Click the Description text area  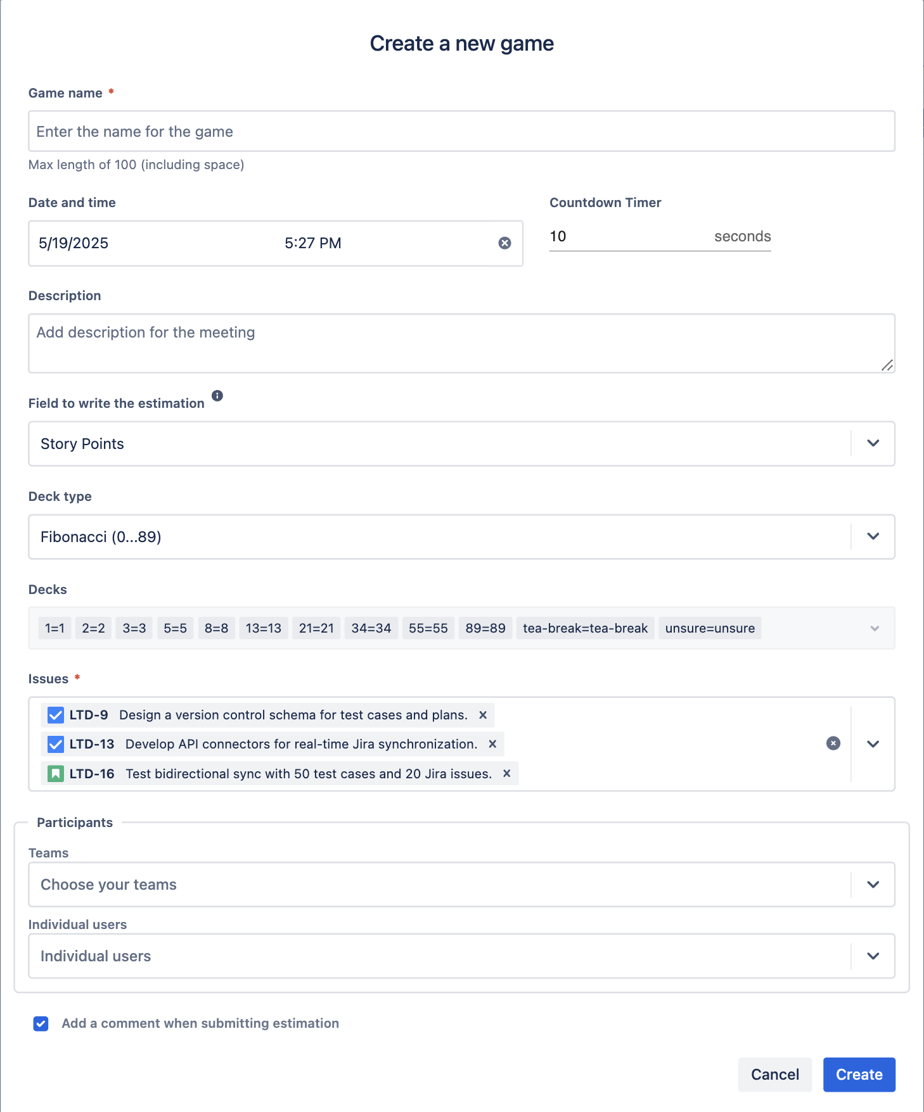click(461, 343)
